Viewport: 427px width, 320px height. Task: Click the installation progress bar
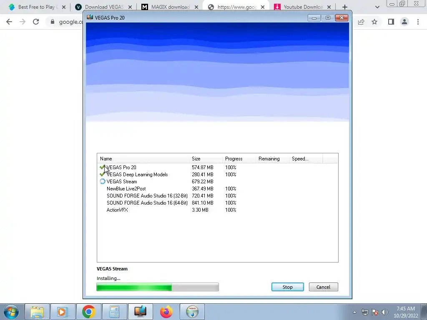click(157, 287)
